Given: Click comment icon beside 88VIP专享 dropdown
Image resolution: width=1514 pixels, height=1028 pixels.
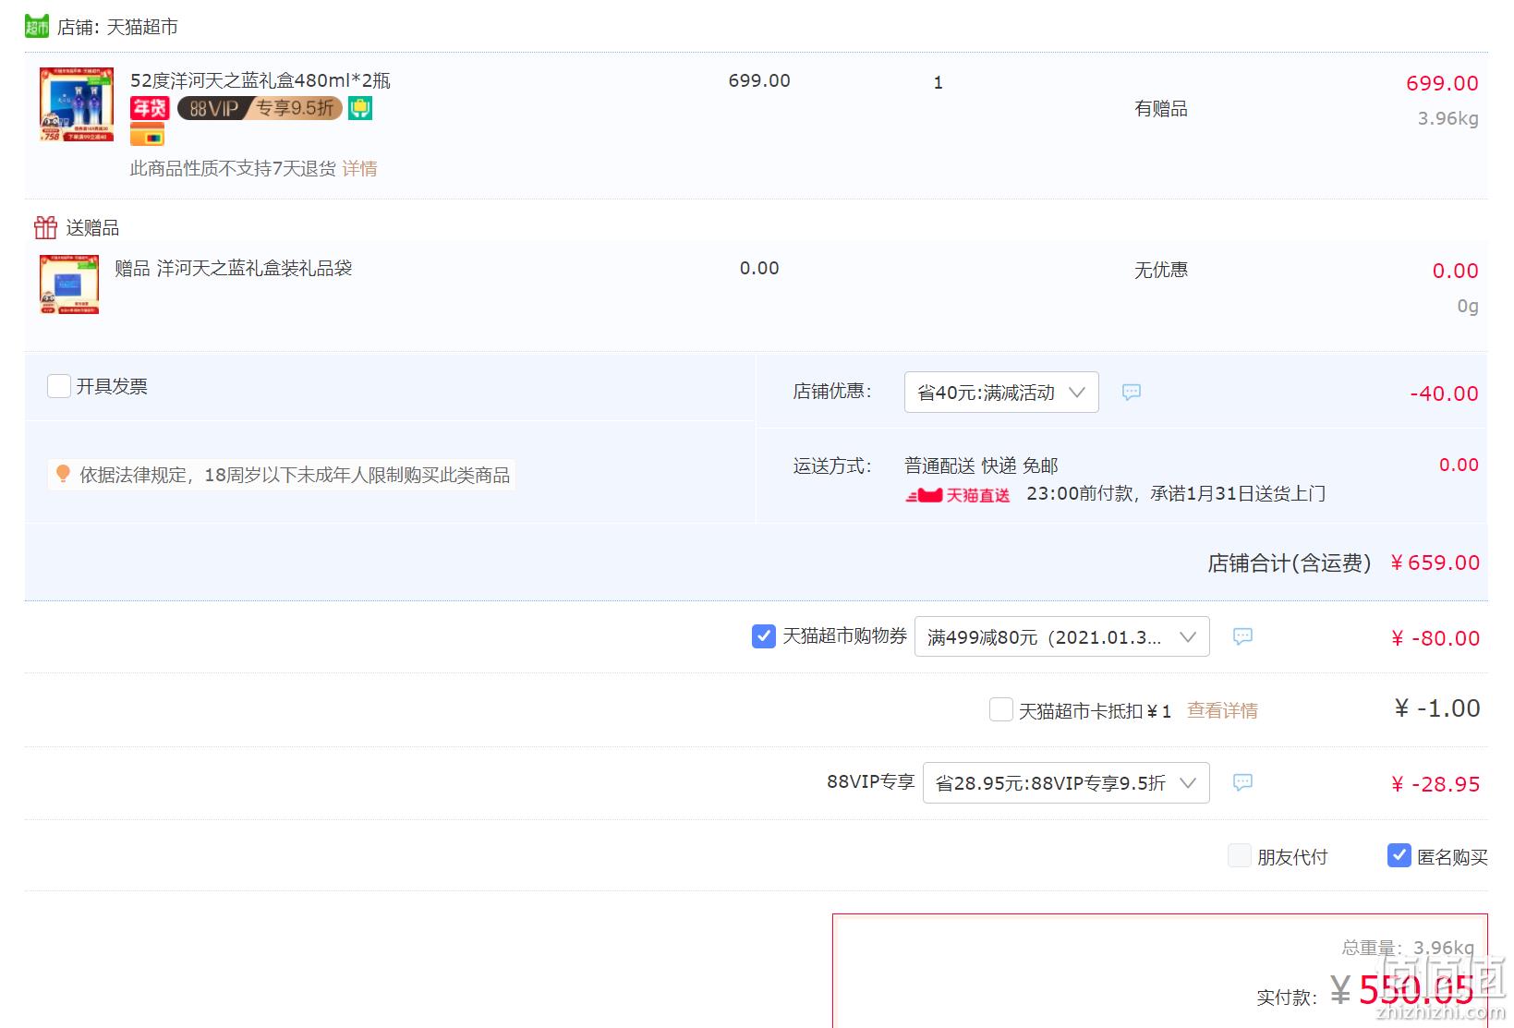Looking at the screenshot, I should click(x=1242, y=782).
